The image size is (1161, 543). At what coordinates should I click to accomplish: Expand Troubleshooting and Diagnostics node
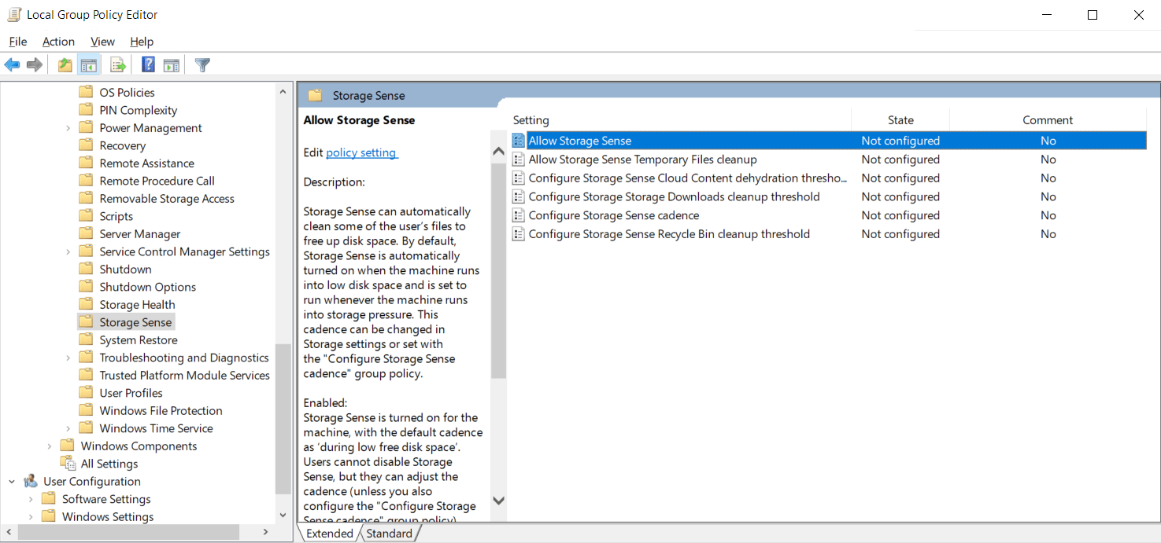pos(68,357)
